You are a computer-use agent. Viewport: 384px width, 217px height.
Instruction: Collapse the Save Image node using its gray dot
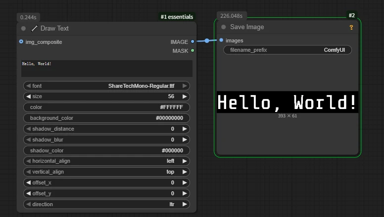coord(224,27)
